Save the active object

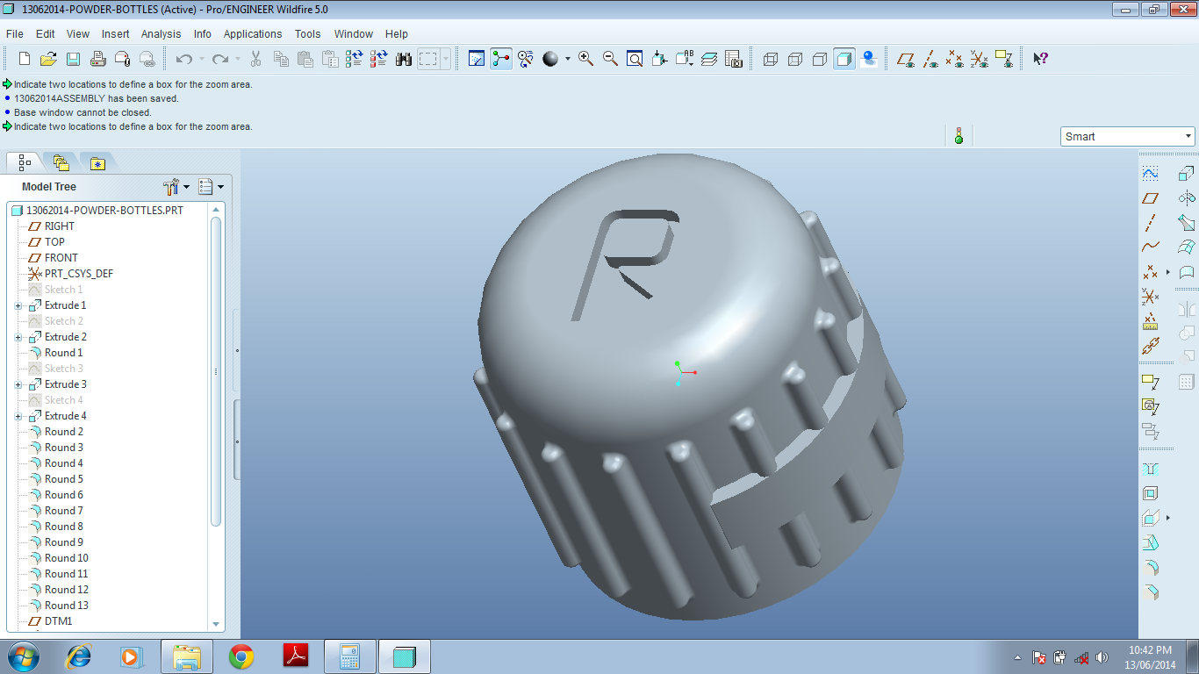point(74,59)
